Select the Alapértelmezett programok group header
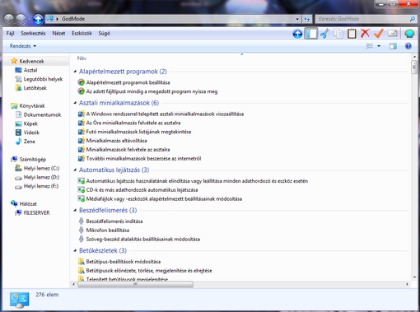 [x=123, y=72]
